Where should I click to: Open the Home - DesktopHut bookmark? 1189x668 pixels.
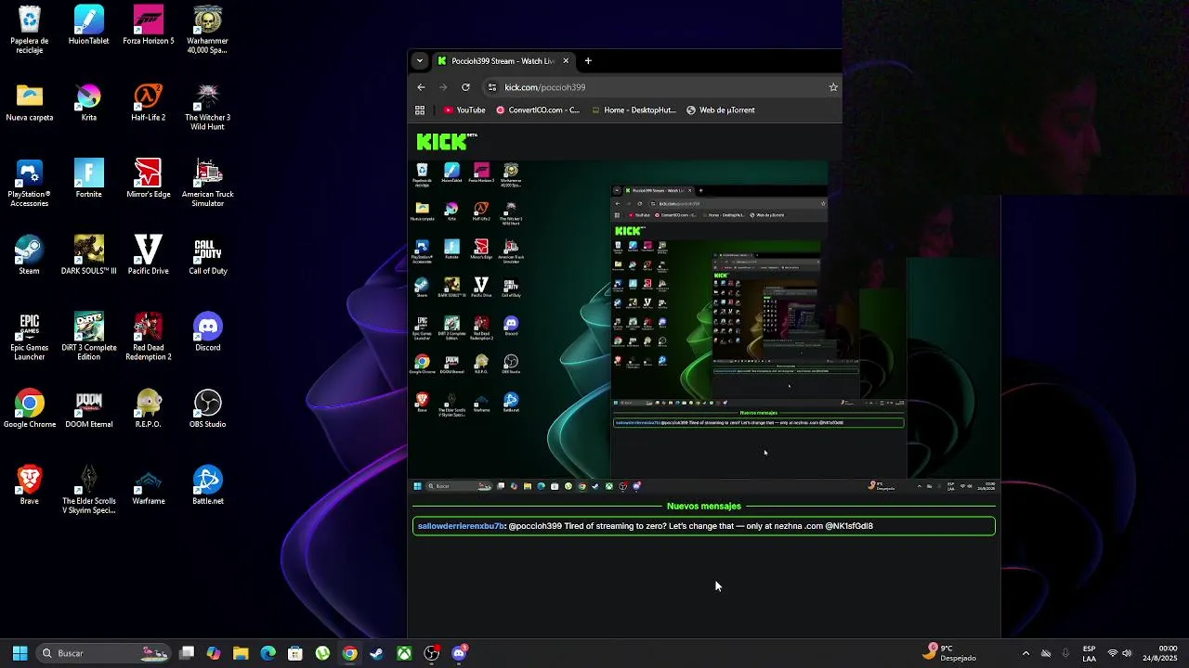pos(634,110)
